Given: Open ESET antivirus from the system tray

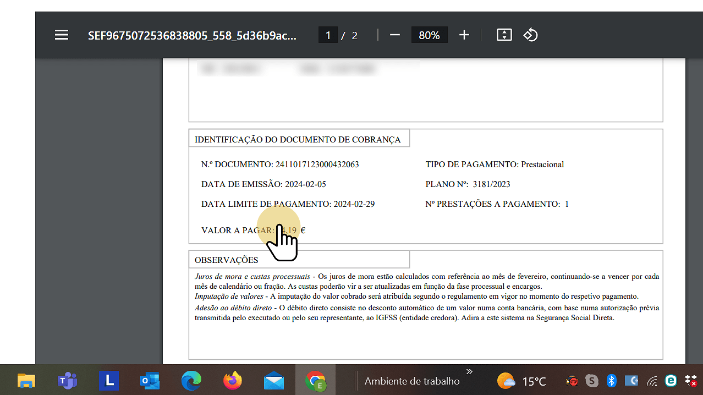Looking at the screenshot, I should point(670,380).
